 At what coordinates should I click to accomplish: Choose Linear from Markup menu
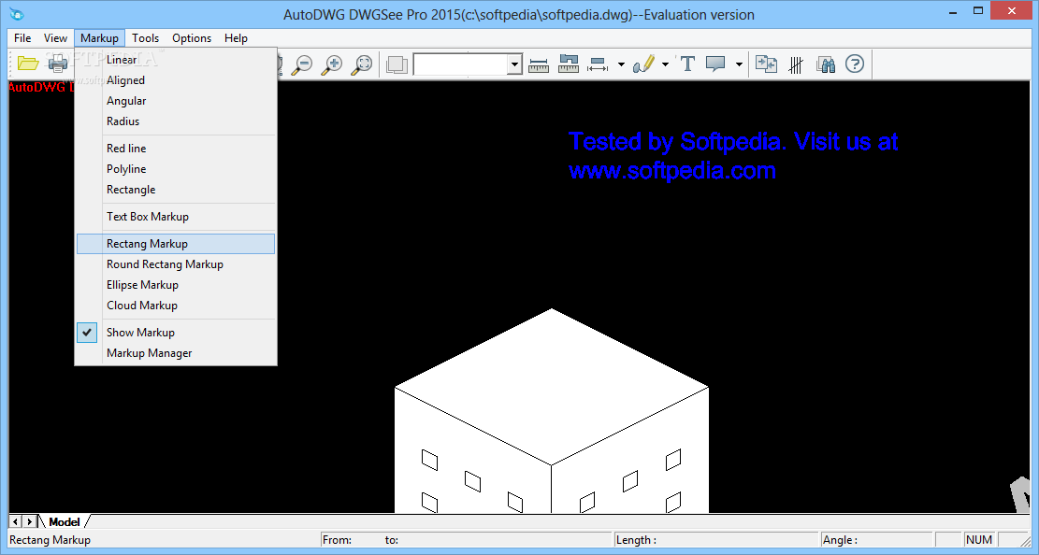click(176, 60)
